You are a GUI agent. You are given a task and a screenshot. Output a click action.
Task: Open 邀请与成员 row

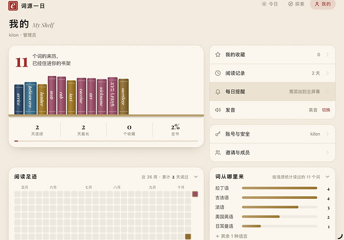(x=272, y=153)
